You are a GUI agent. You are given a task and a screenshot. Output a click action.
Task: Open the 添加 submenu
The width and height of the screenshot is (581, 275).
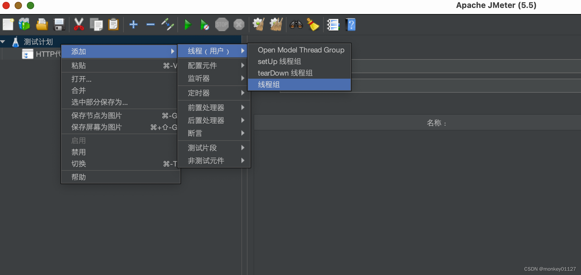tap(119, 52)
